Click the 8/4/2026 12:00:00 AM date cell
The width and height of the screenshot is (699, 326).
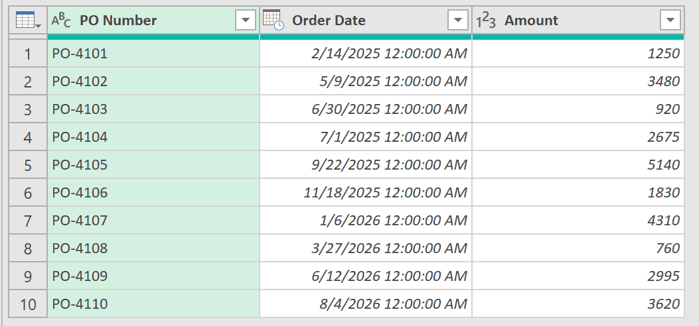pyautogui.click(x=366, y=303)
